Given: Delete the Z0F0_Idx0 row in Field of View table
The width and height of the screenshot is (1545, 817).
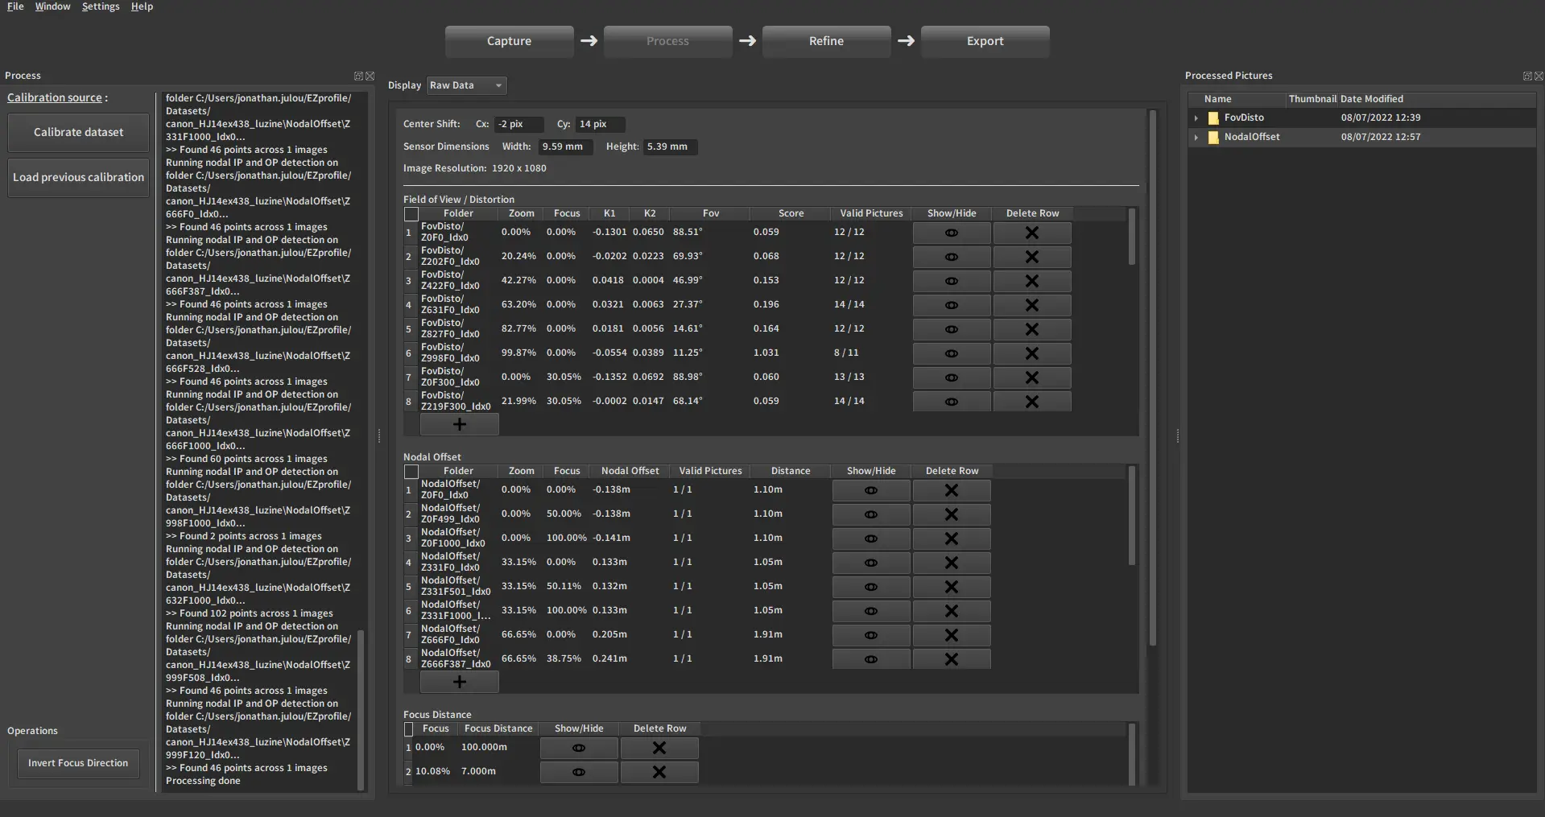Looking at the screenshot, I should coord(1031,233).
